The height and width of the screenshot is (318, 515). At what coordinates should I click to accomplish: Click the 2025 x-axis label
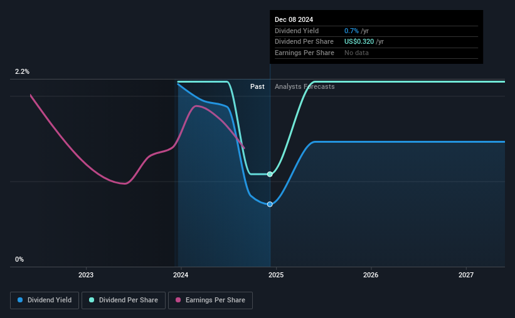pyautogui.click(x=276, y=275)
